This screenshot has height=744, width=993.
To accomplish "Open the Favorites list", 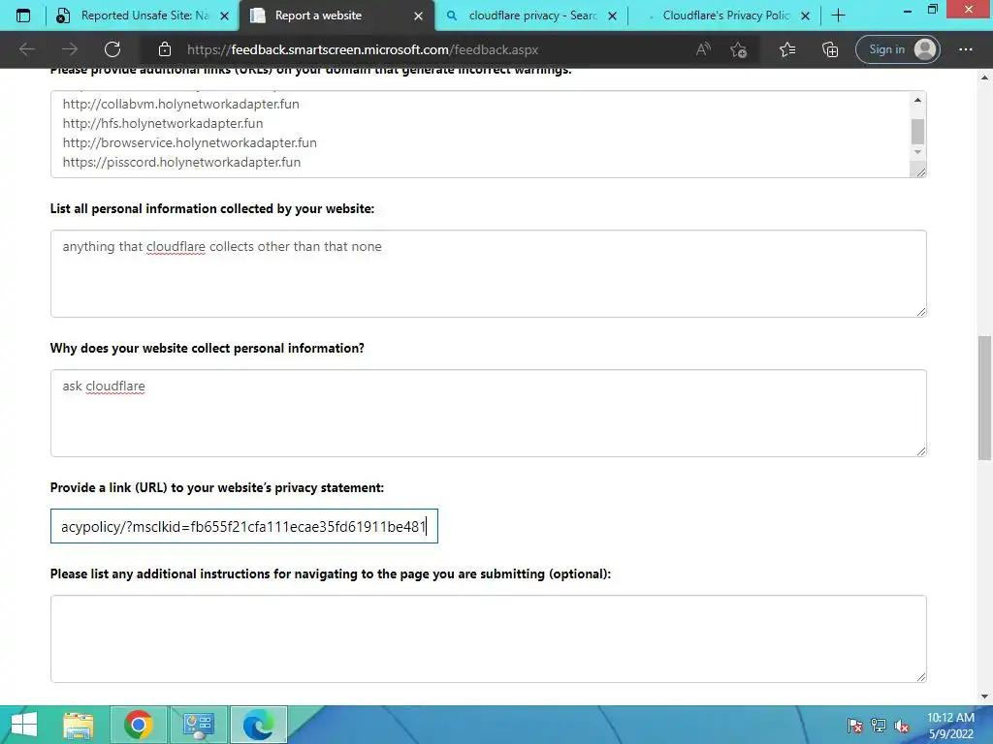I will (x=787, y=49).
